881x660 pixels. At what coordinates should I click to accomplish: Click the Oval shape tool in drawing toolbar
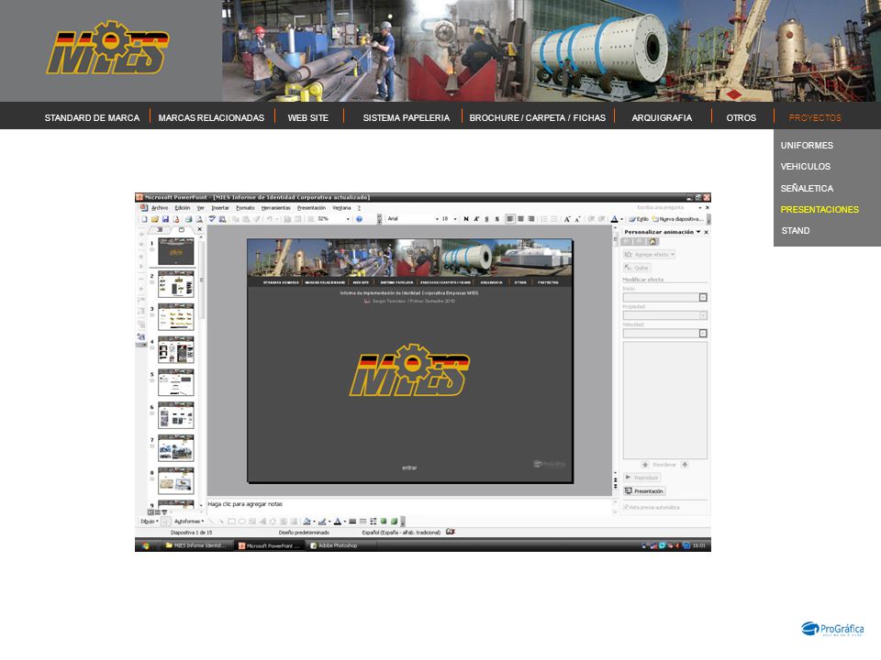tap(242, 522)
